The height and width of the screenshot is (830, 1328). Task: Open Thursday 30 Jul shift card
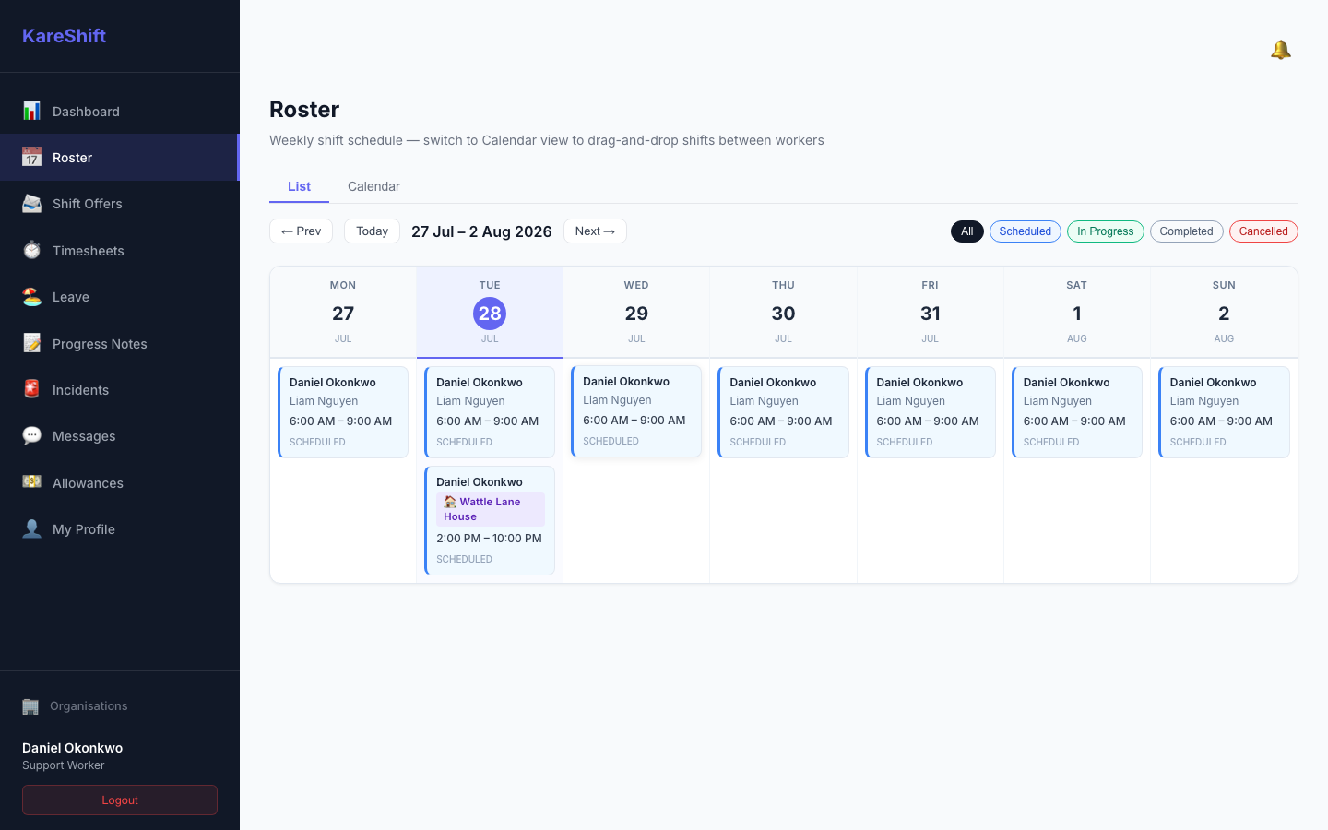pos(783,412)
